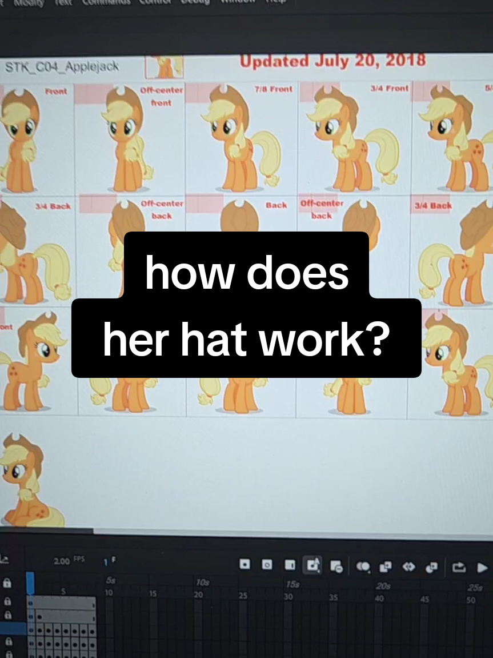Select the STK_C04_Applejack title text
This screenshot has height=658, width=493.
(x=62, y=66)
